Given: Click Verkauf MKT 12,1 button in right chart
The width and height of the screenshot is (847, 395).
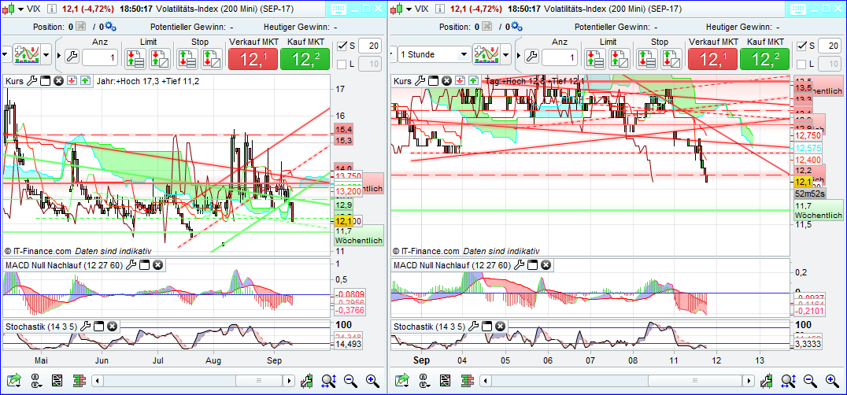Looking at the screenshot, I should (x=713, y=59).
